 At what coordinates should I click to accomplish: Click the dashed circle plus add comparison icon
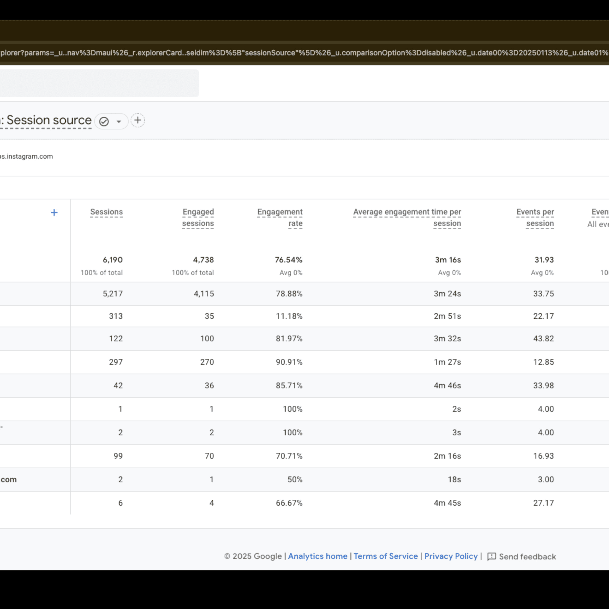tap(138, 120)
